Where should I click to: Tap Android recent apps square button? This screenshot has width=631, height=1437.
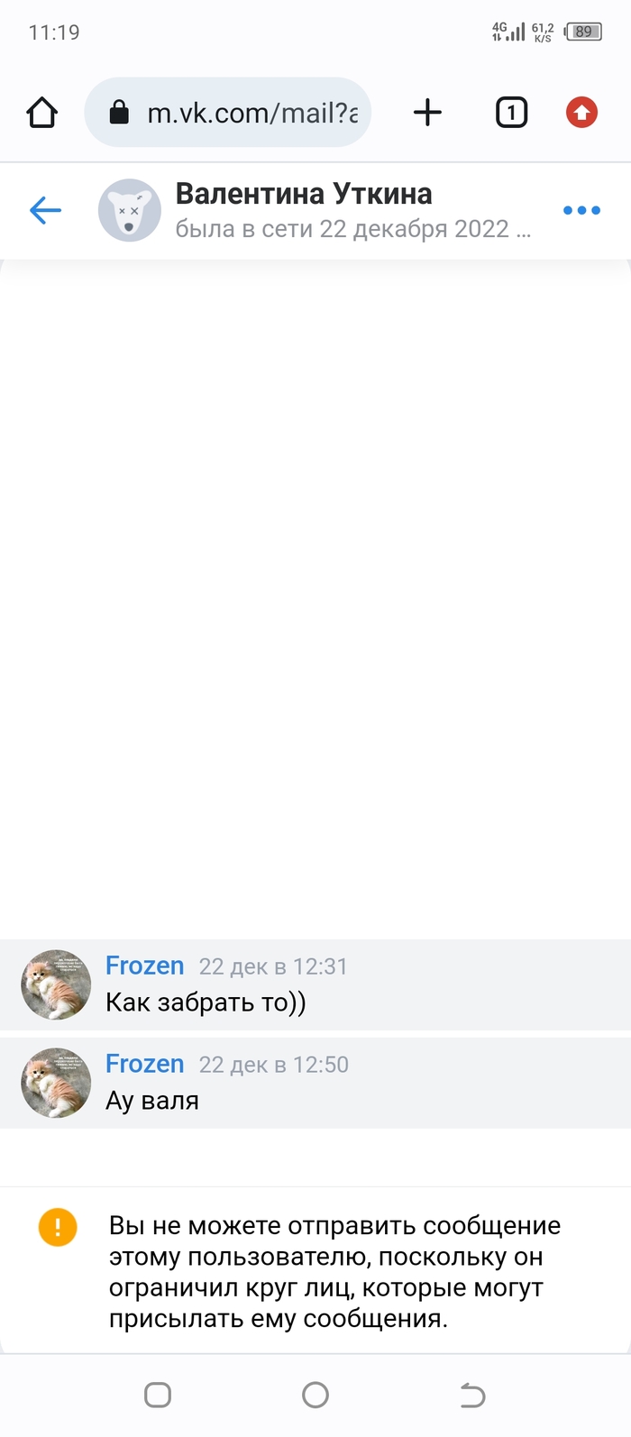point(158,1396)
